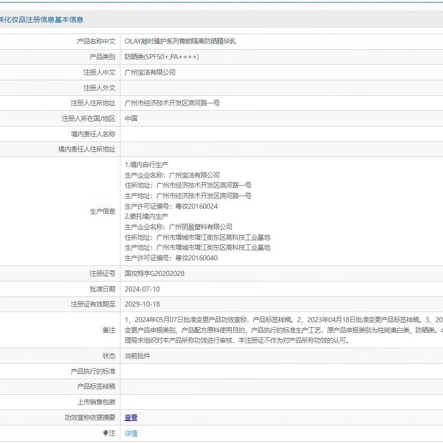Click the 生产信息 row label
This screenshot has height=443, width=443.
pyautogui.click(x=102, y=211)
